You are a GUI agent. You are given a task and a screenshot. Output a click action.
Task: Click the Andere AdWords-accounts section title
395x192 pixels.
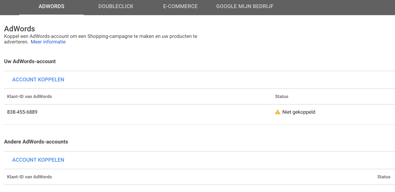coord(36,141)
